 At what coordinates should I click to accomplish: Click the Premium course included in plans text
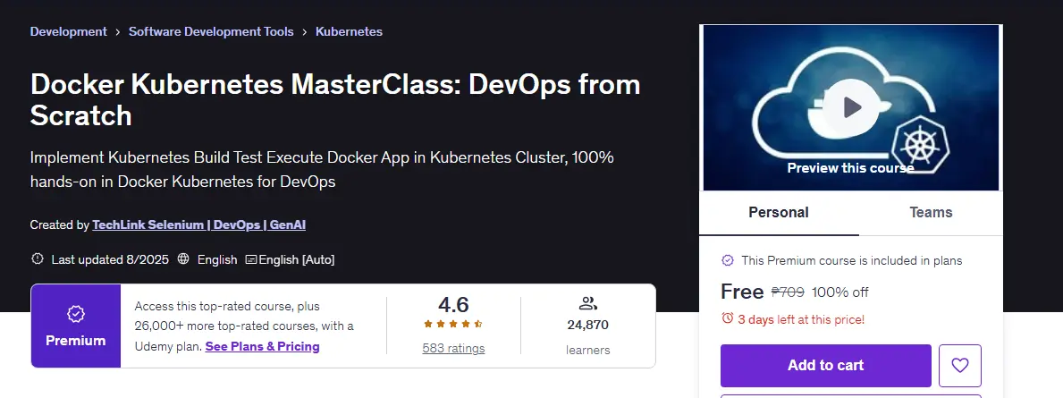[x=851, y=260]
